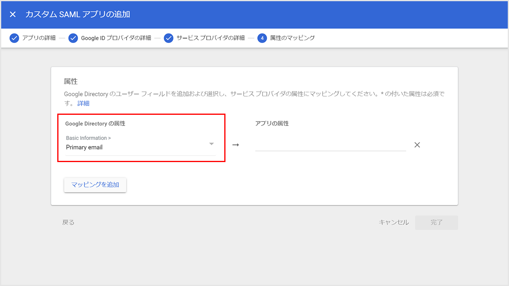Select the 属性のマッピング step label

(x=292, y=38)
